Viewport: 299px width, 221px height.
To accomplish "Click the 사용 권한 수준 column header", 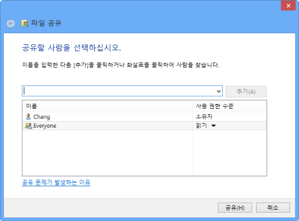I will point(229,106).
